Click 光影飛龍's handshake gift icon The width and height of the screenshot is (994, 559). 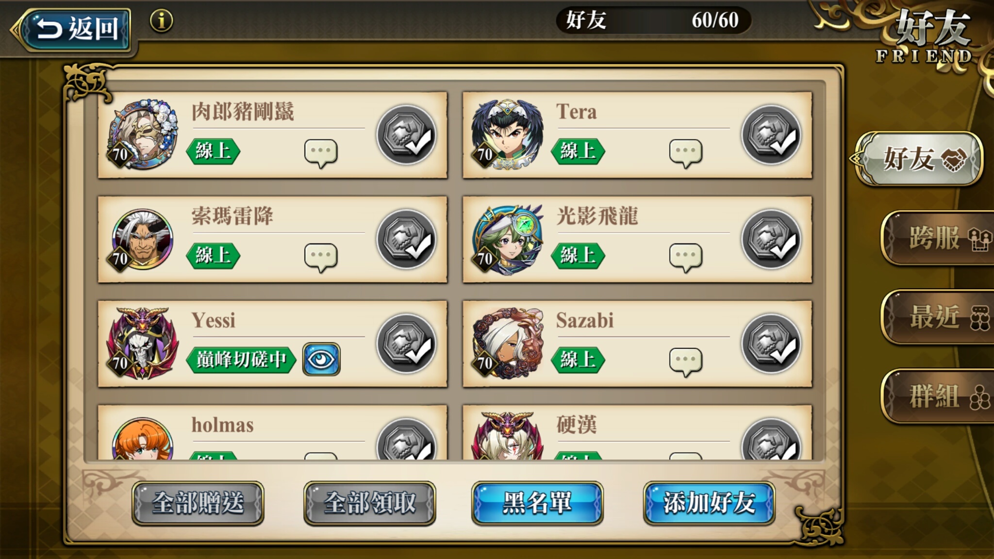(772, 239)
